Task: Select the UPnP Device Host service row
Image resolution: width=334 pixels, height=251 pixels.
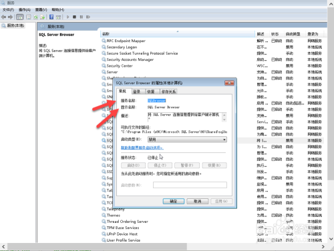Action: pyautogui.click(x=212, y=234)
